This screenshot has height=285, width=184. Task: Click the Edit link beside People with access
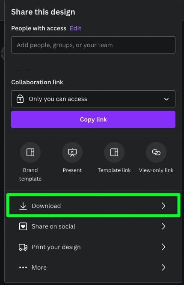(75, 28)
